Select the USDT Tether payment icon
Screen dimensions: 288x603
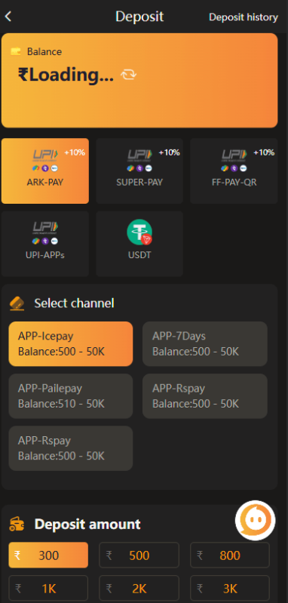pos(139,232)
